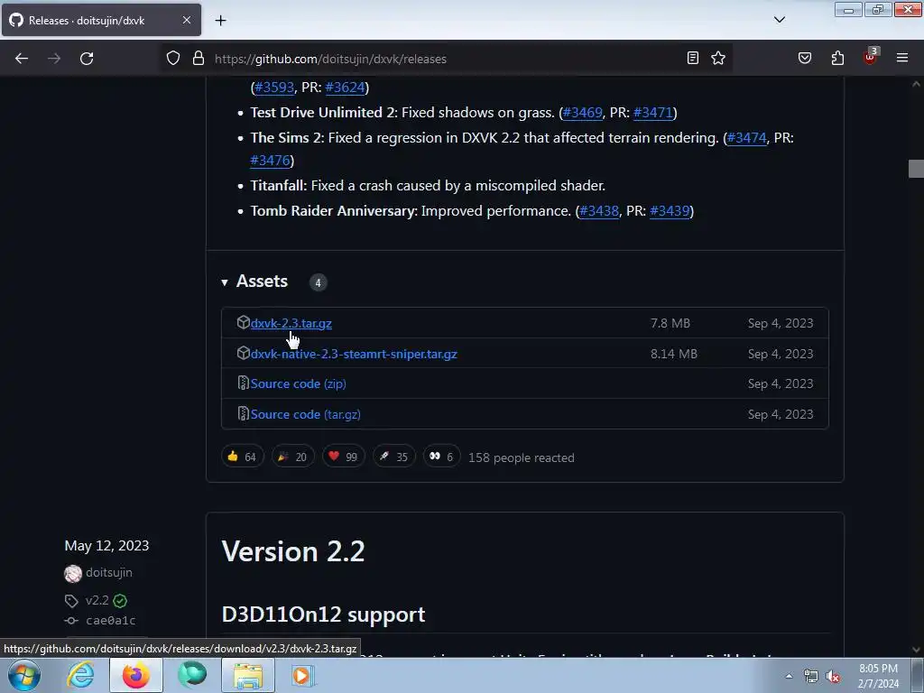This screenshot has width=924, height=693.
Task: Click the Version 2.2 heading
Action: pyautogui.click(x=293, y=551)
